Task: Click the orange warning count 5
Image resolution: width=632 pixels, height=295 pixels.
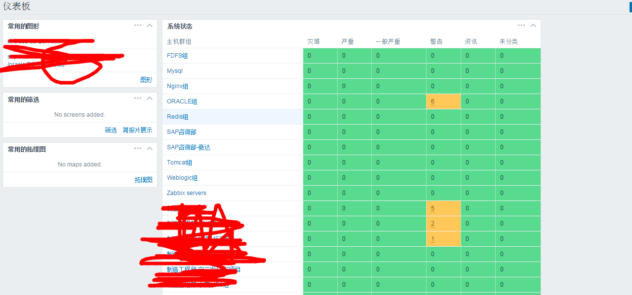Action: tap(433, 208)
